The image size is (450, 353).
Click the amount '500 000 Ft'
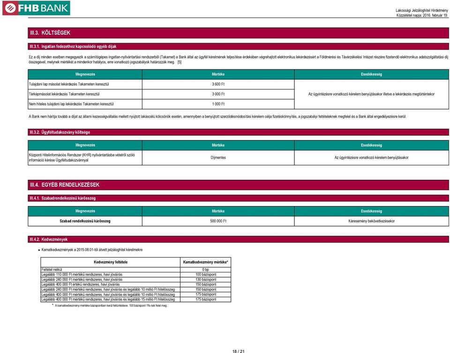click(x=218, y=221)
